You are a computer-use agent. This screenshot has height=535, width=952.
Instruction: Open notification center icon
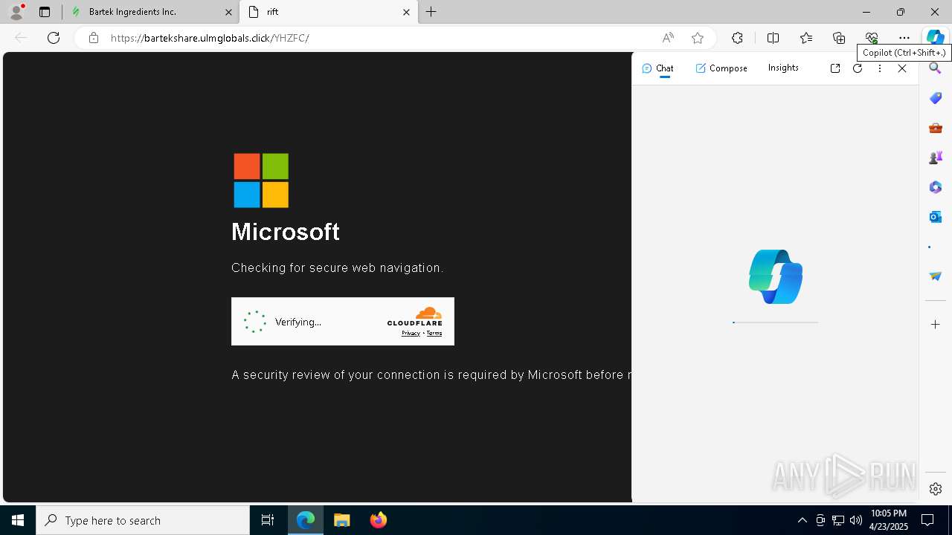928,520
